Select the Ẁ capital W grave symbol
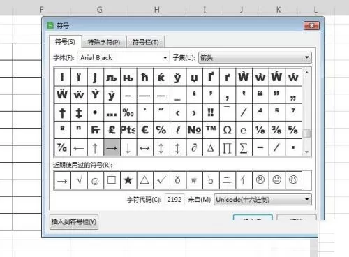Viewport: 349px width, 257px height. click(x=244, y=77)
